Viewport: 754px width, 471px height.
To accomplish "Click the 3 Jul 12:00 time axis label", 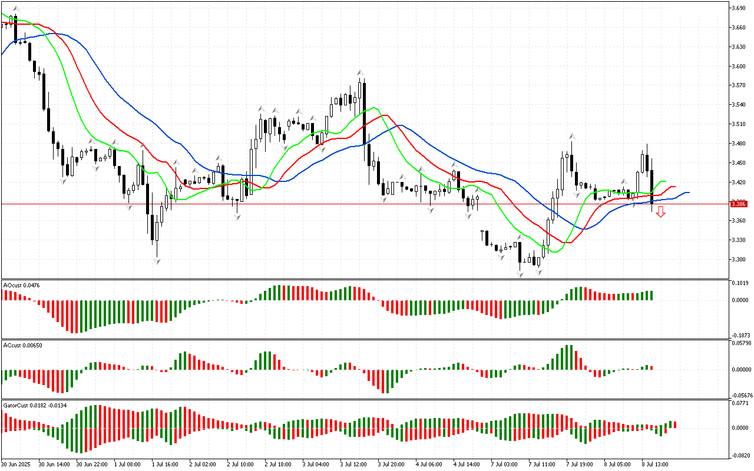I will (x=353, y=465).
